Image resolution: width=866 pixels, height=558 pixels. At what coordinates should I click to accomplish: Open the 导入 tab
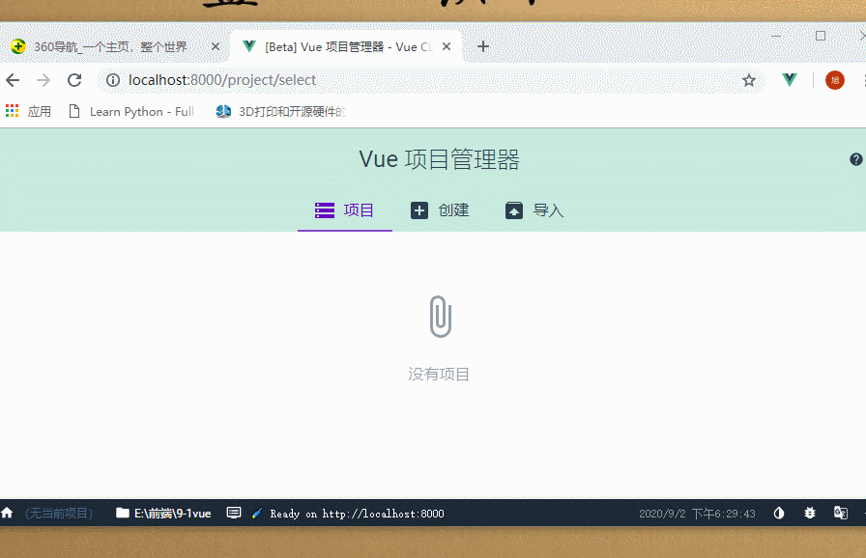click(534, 210)
